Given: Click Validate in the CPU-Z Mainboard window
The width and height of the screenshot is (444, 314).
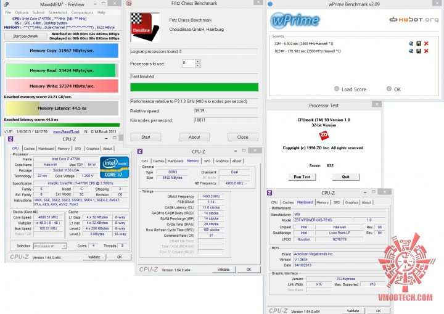Looking at the screenshot, I should (353, 310).
